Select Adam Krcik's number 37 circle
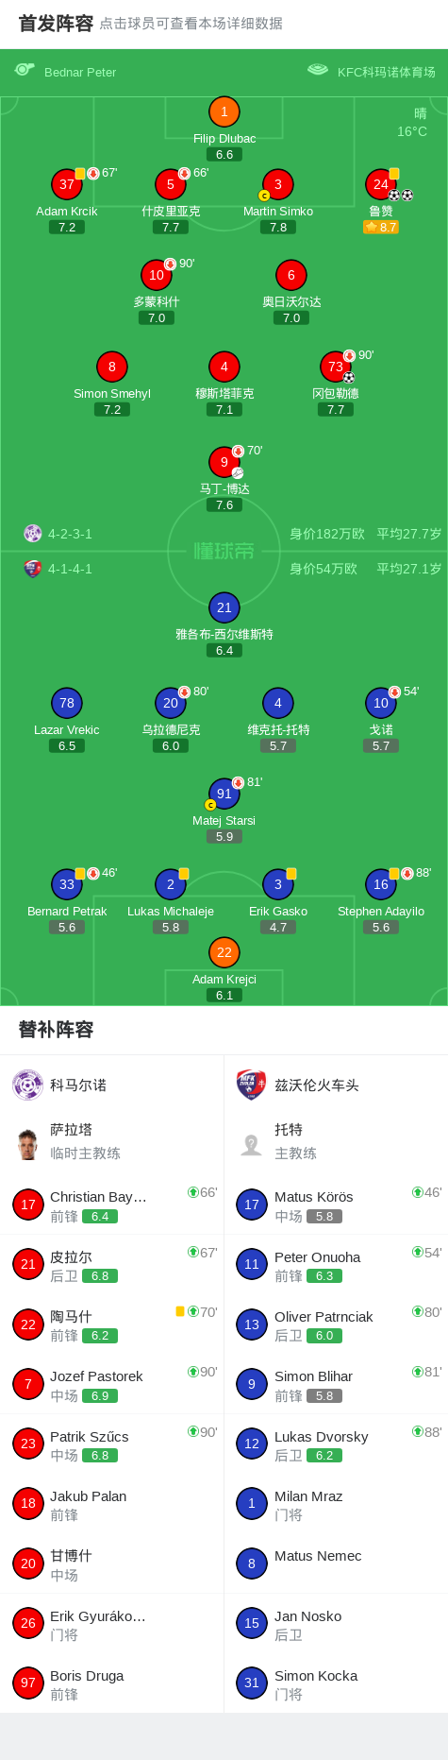Viewport: 448px width, 1760px height. click(x=66, y=184)
